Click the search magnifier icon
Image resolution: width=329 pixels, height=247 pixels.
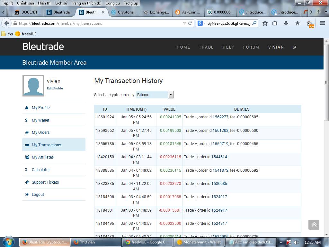[x=254, y=23]
